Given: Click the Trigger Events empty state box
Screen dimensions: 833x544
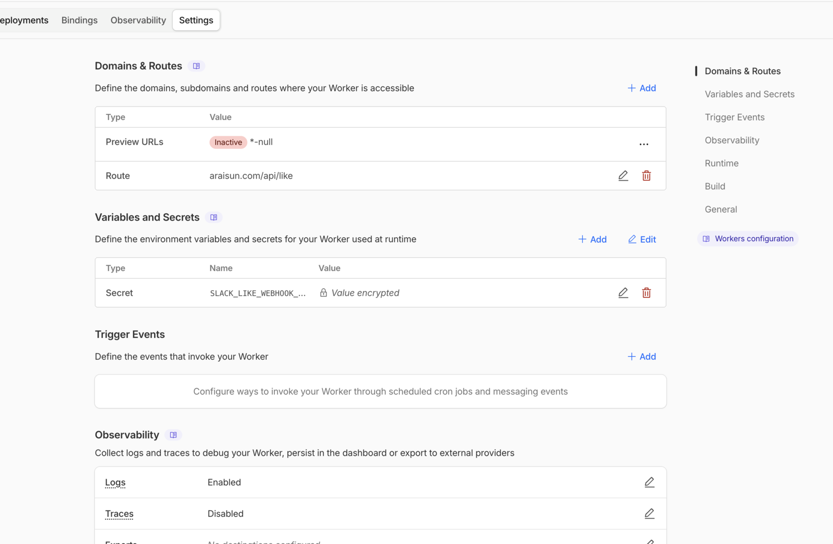Looking at the screenshot, I should (381, 391).
